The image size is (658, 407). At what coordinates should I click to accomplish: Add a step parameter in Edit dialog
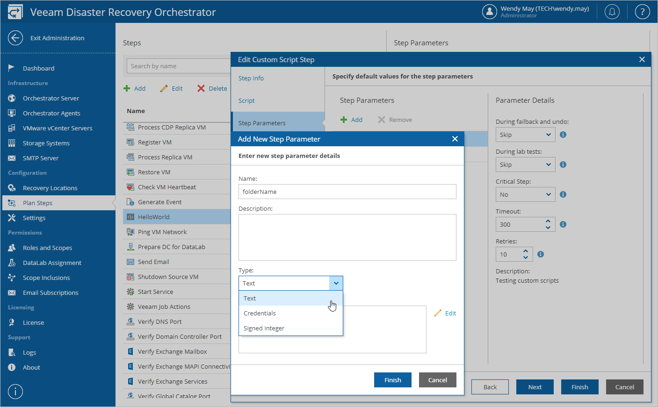(351, 120)
